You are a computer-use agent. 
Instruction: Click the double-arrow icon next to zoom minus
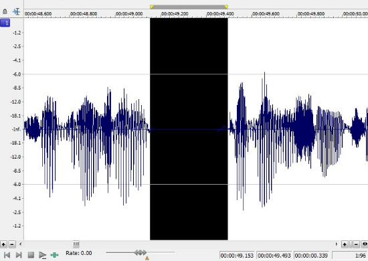[x=365, y=244]
